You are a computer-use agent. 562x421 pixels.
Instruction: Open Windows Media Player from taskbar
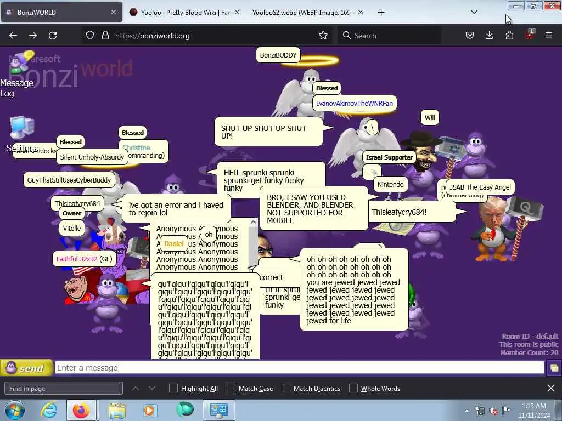(x=150, y=411)
